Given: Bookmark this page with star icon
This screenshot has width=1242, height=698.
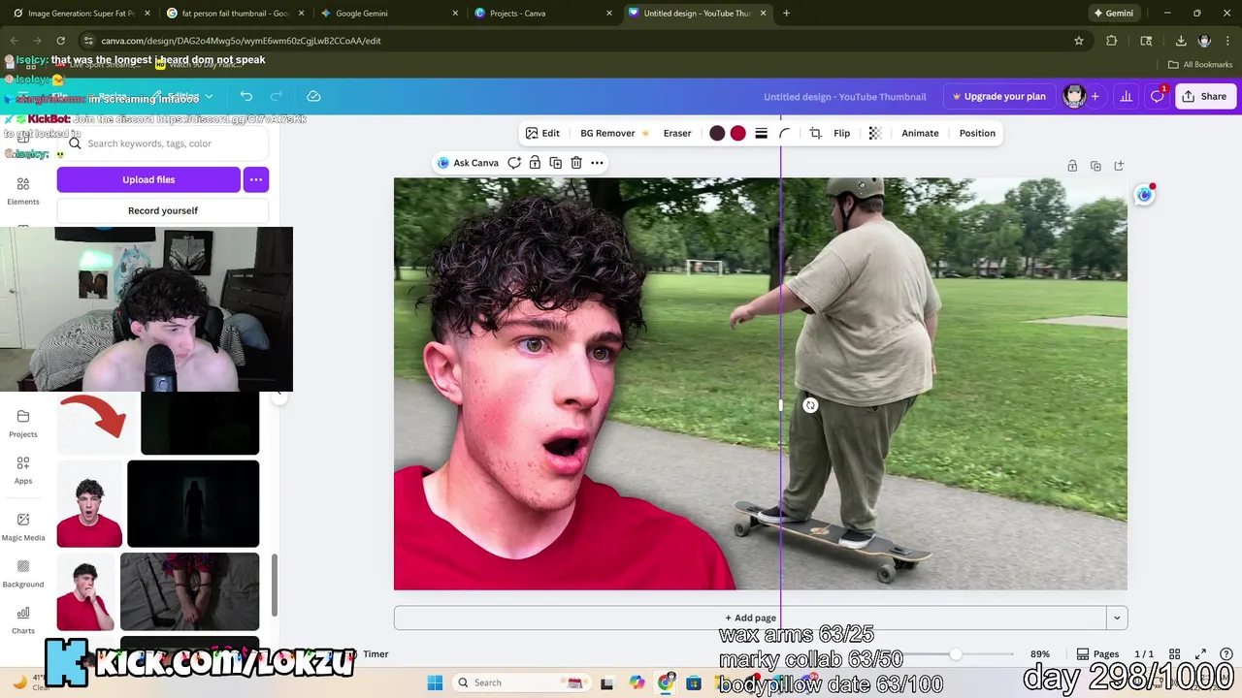Looking at the screenshot, I should pyautogui.click(x=1079, y=41).
